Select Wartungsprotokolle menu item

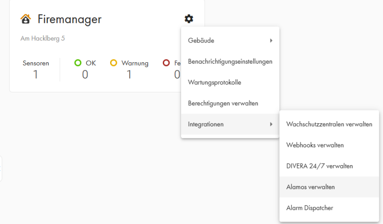[214, 82]
